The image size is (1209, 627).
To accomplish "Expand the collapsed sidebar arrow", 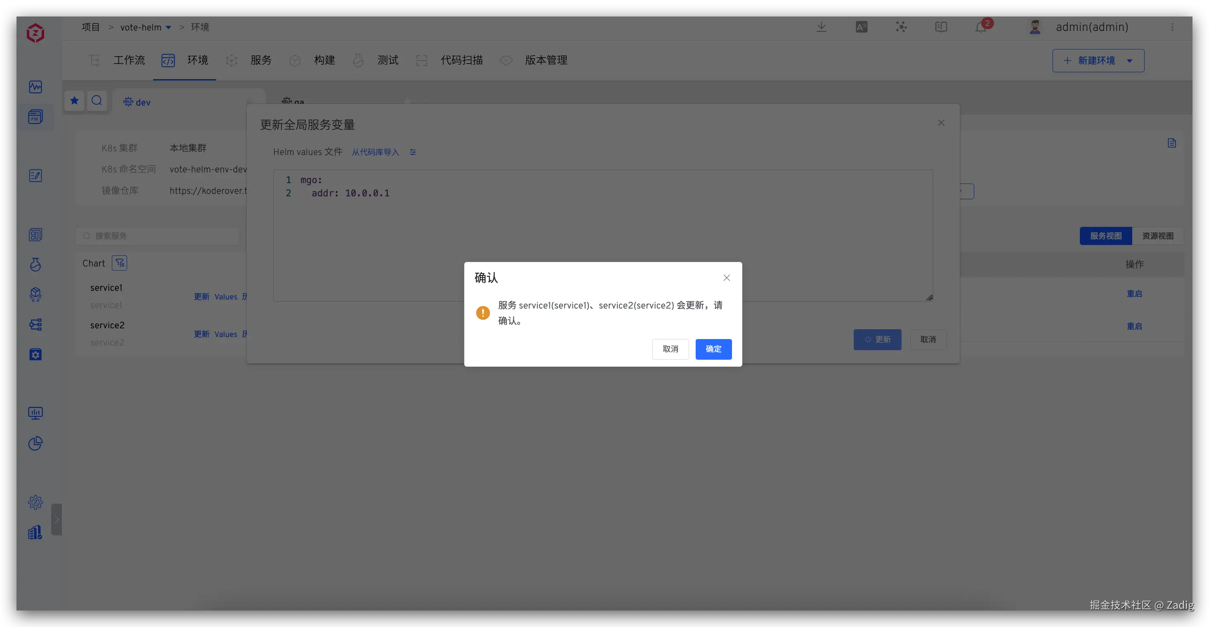I will coord(56,519).
